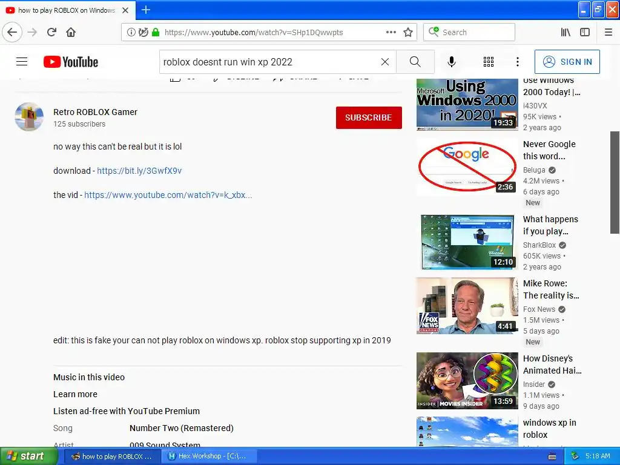Viewport: 620px width, 465px height.
Task: Click the 'how to play ROBLOX' taskbar button
Action: click(112, 457)
